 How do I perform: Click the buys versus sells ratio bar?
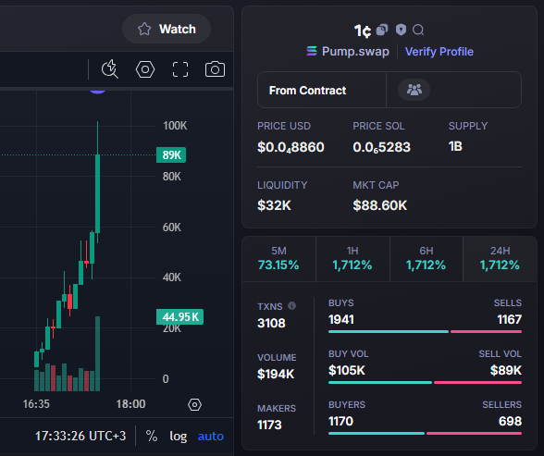(425, 332)
